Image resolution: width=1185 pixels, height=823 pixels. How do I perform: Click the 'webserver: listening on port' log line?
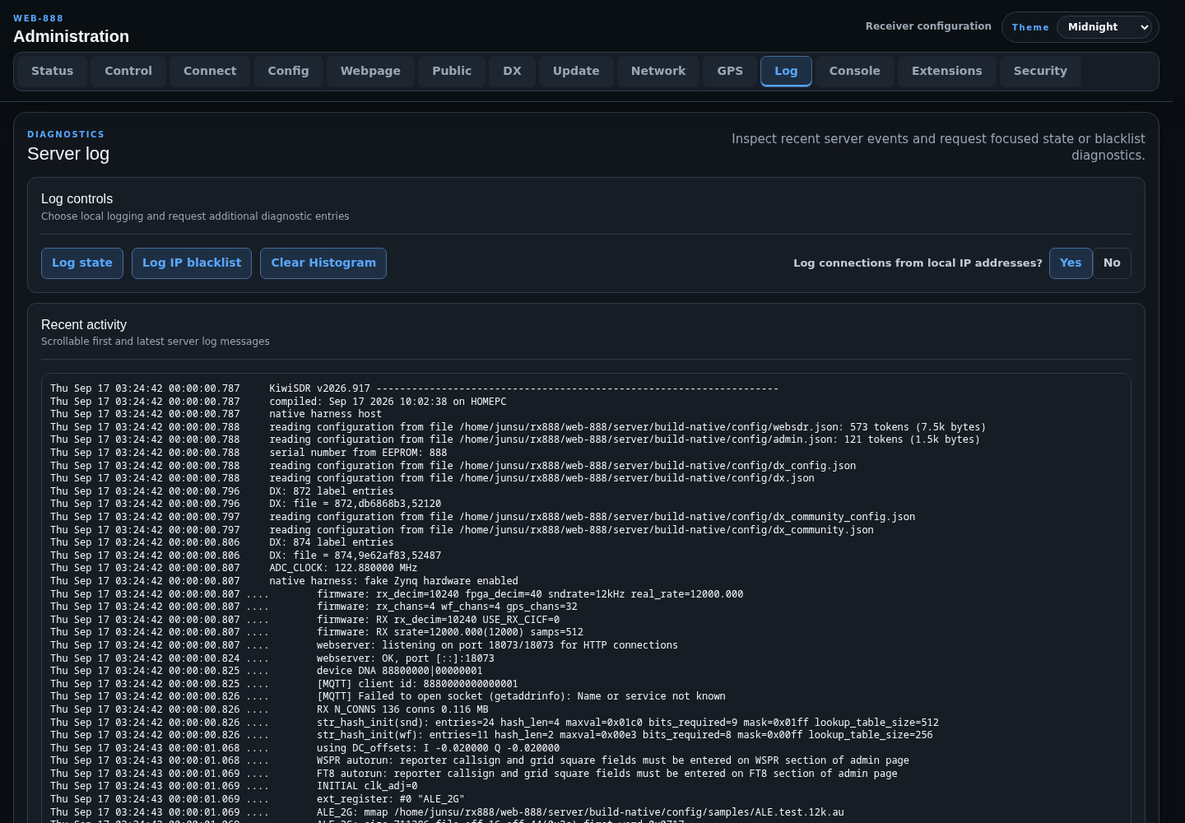pyautogui.click(x=364, y=645)
